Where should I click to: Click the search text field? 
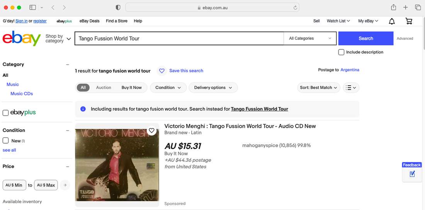(x=179, y=39)
